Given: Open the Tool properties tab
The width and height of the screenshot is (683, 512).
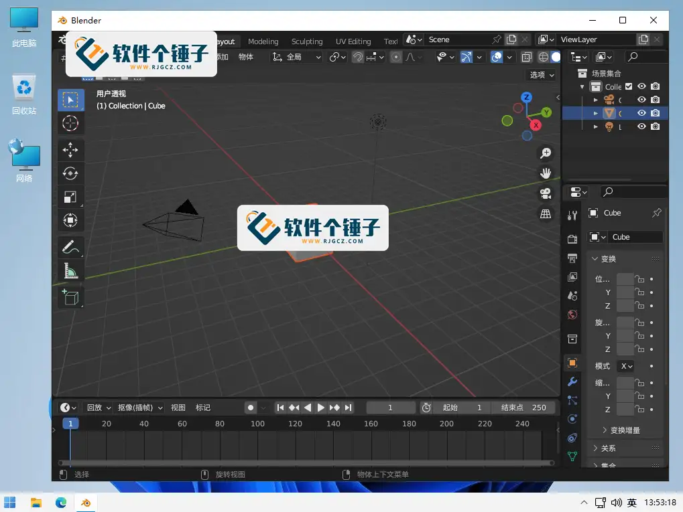Looking at the screenshot, I should tap(572, 215).
